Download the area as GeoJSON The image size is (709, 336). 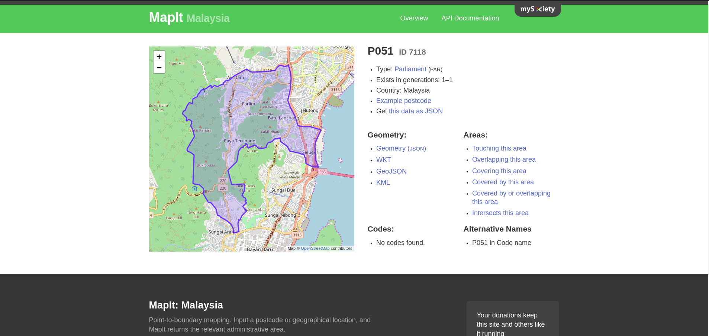coord(391,171)
